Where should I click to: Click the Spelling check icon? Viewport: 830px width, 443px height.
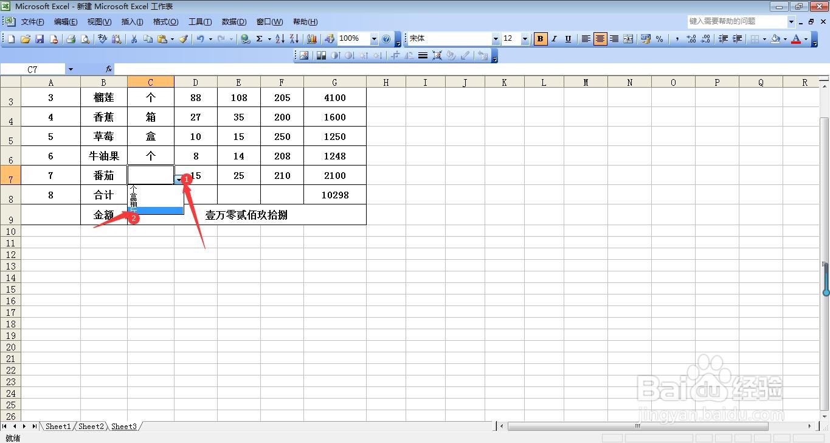pyautogui.click(x=102, y=38)
